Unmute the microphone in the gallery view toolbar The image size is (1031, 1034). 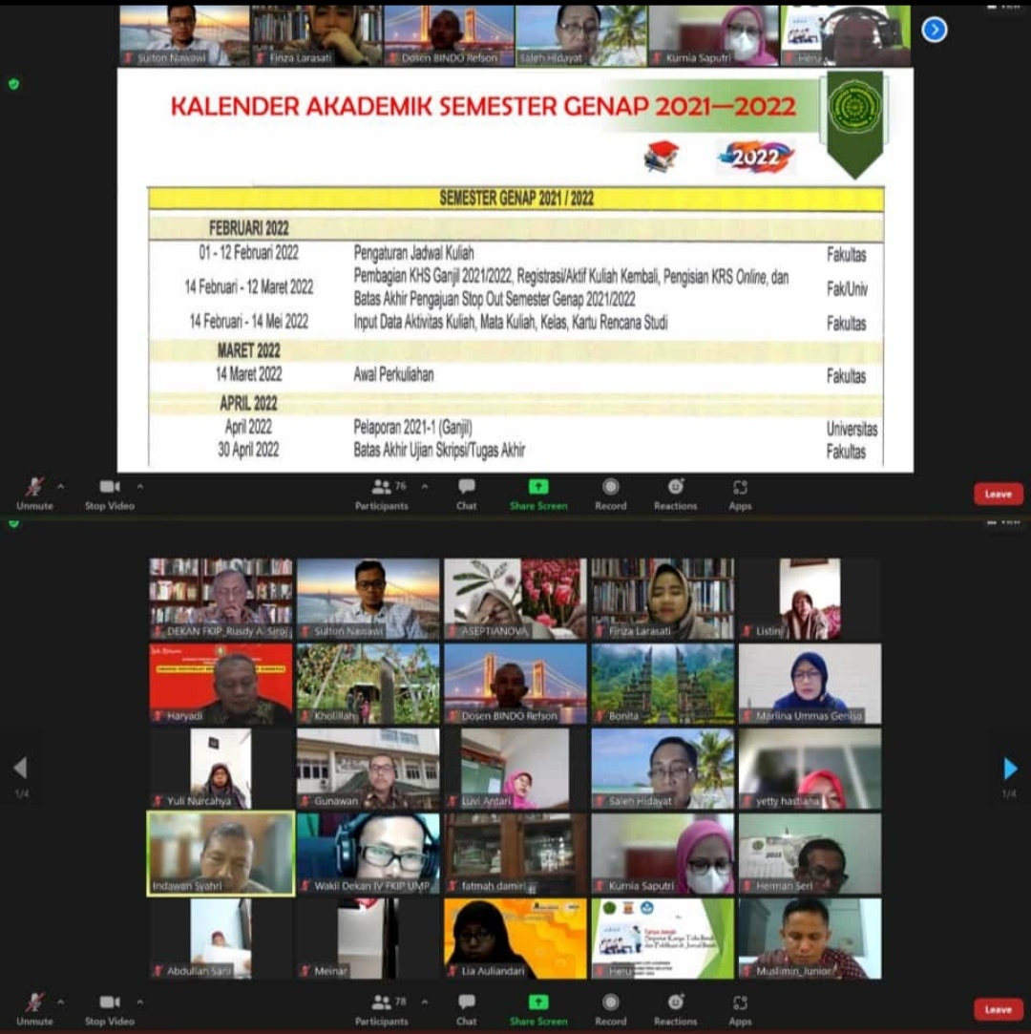pyautogui.click(x=35, y=1008)
